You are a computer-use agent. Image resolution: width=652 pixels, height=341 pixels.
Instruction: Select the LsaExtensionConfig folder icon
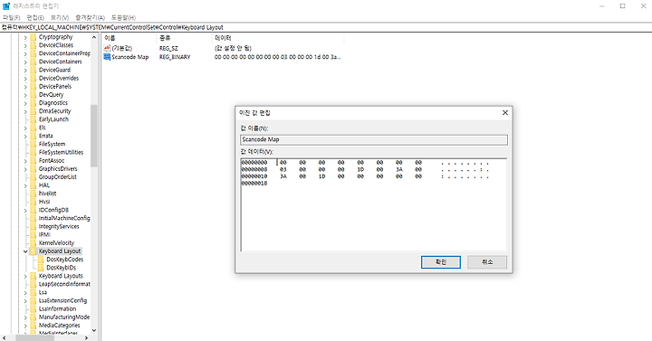[34, 300]
